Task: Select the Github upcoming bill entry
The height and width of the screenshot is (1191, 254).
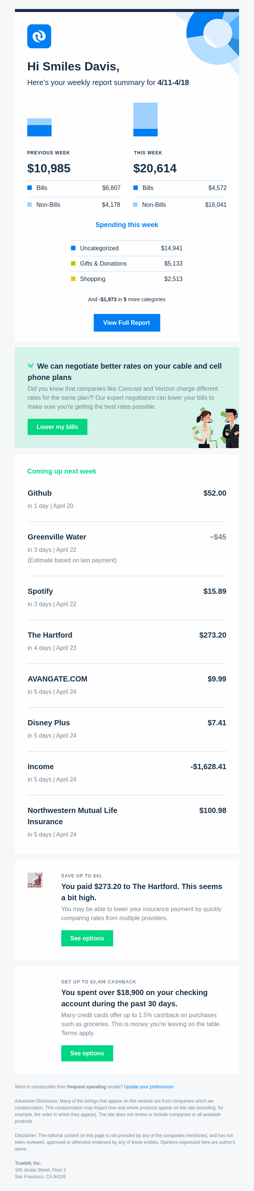Action: [127, 499]
